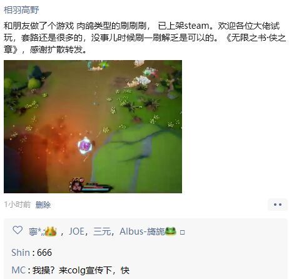Open liker profile 寧*

click(x=36, y=232)
